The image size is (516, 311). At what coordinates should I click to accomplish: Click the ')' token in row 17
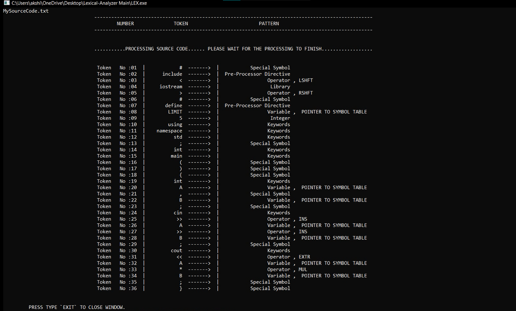coord(181,169)
